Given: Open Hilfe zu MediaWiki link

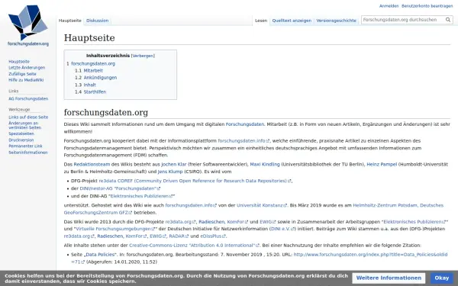Looking at the screenshot, I should point(26,80).
